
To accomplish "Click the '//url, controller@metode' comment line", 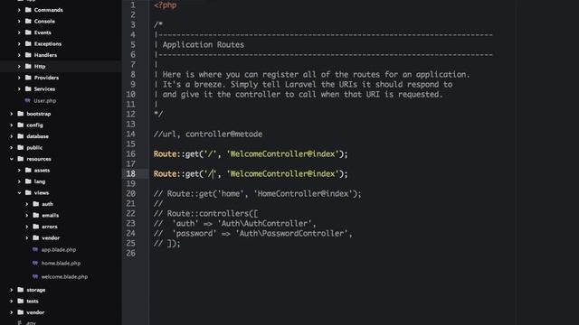I will click(208, 135).
